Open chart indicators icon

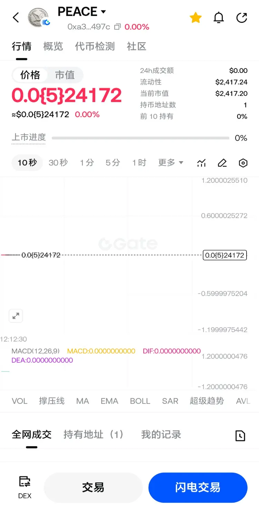pos(201,163)
